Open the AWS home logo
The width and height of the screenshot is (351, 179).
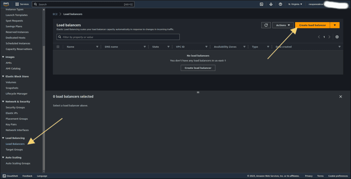click(x=6, y=4)
